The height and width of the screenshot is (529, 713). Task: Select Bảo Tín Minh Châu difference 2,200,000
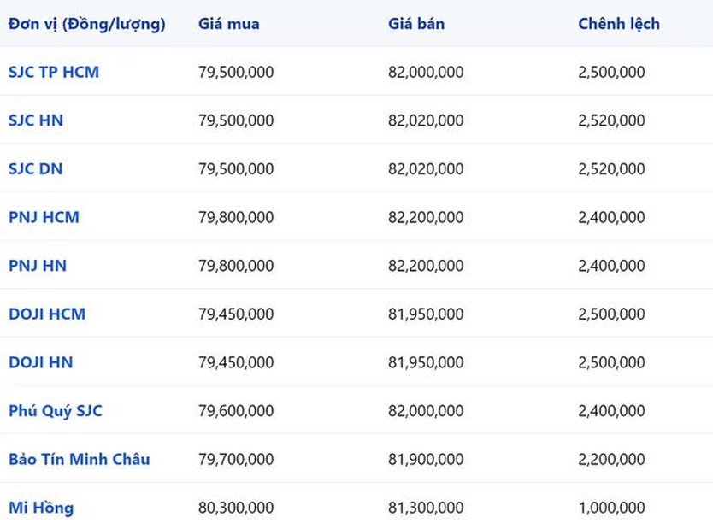(x=611, y=459)
